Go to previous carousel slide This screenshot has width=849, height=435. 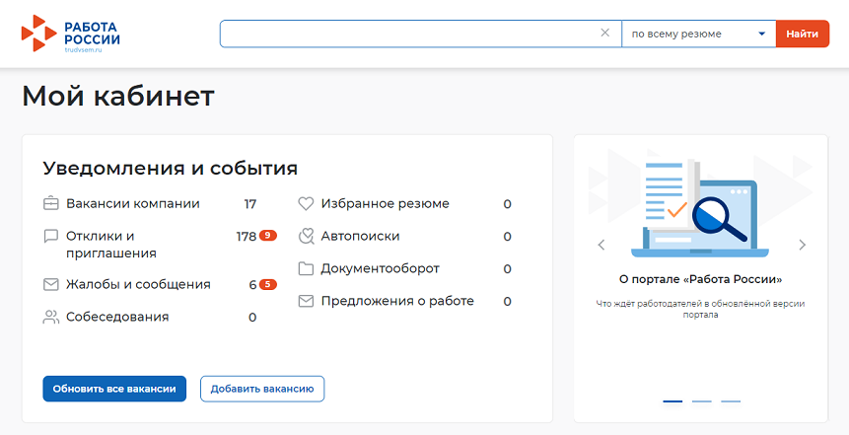click(601, 245)
